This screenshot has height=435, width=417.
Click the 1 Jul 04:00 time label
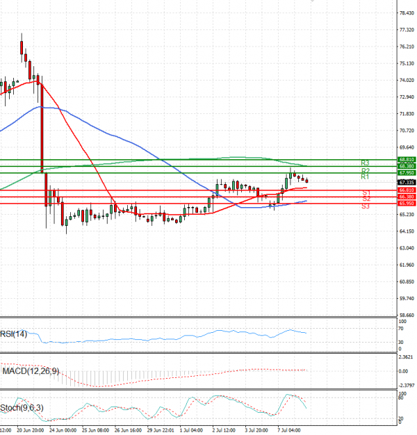191,430
